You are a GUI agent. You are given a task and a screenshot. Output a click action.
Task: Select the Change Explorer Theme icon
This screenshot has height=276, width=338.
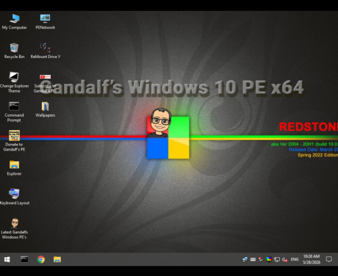[14, 82]
